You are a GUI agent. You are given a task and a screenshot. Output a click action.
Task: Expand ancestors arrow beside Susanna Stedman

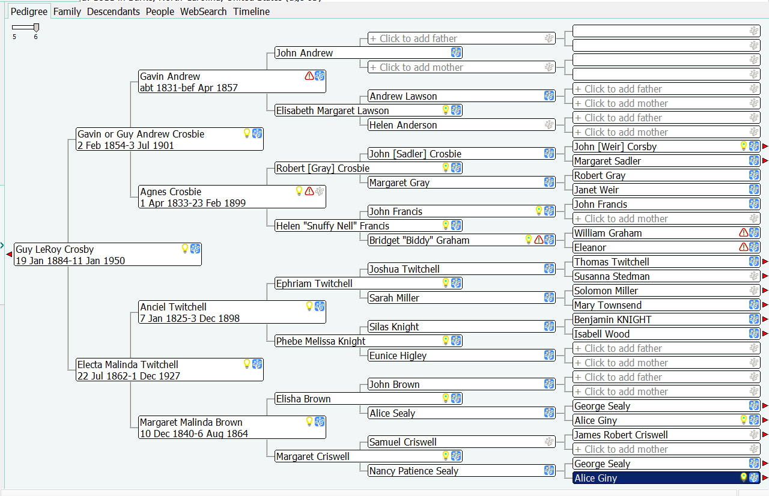pyautogui.click(x=765, y=276)
